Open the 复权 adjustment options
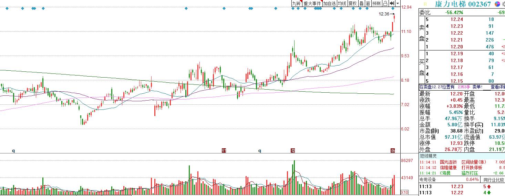Image resolution: width=505 pixels, height=196 pixels. (352, 3)
